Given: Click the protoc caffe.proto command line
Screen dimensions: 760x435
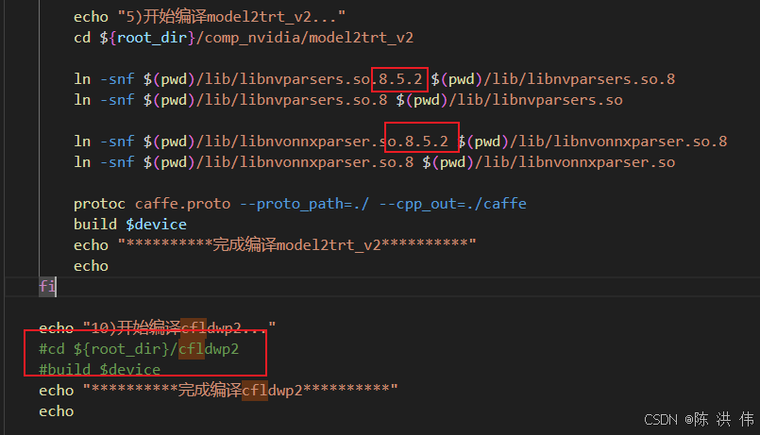Looking at the screenshot, I should pos(300,204).
